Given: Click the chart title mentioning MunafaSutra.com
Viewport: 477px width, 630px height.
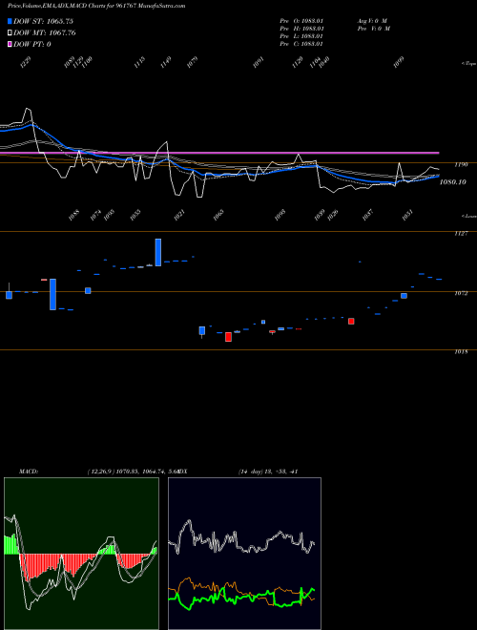Looking at the screenshot, I should click(x=96, y=6).
